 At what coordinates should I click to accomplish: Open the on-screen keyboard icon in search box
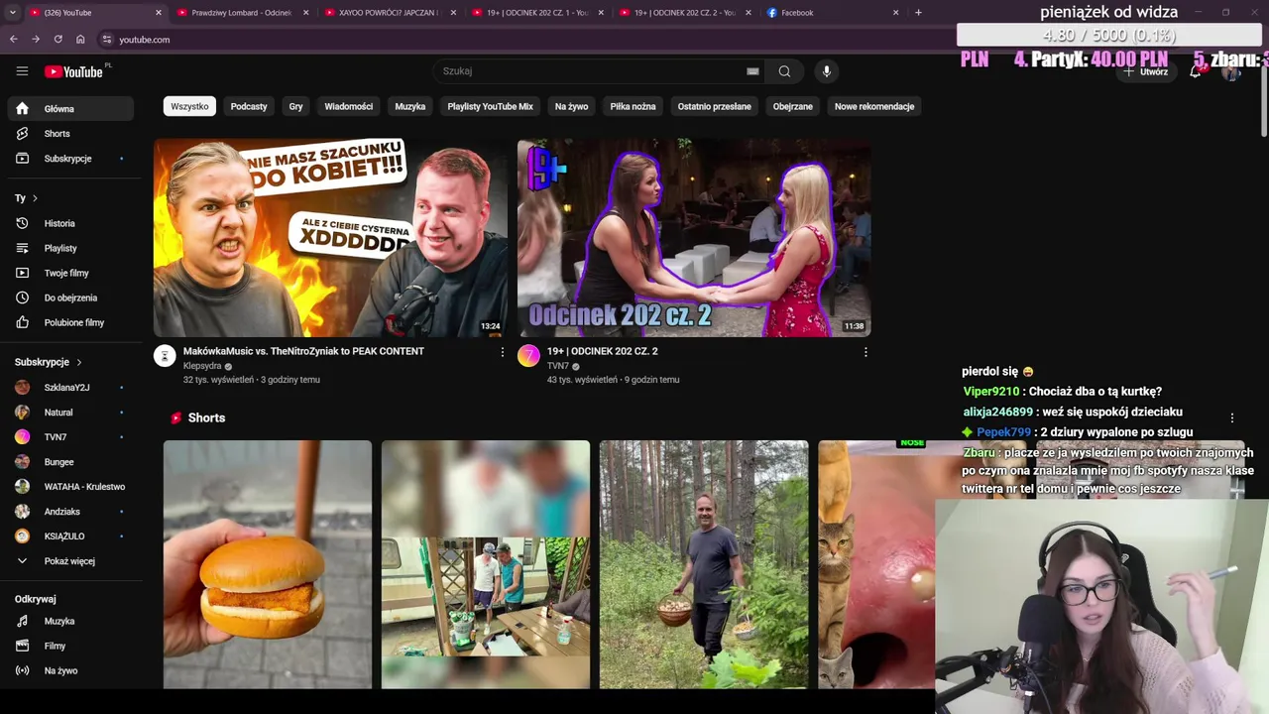[752, 71]
